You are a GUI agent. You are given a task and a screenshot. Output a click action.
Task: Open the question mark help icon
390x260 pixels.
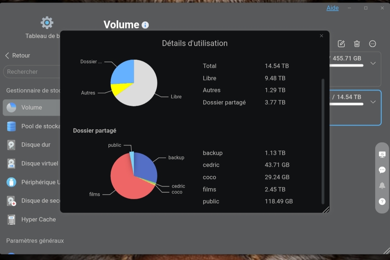pos(382,201)
